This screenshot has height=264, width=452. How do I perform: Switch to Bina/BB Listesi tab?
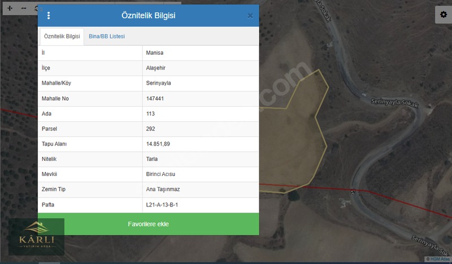(107, 37)
